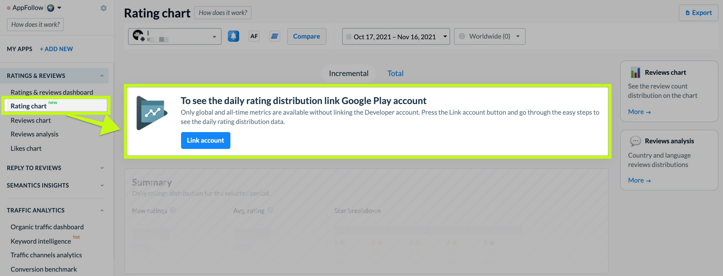Click the blue lines list icon
This screenshot has height=276, width=723.
point(275,36)
